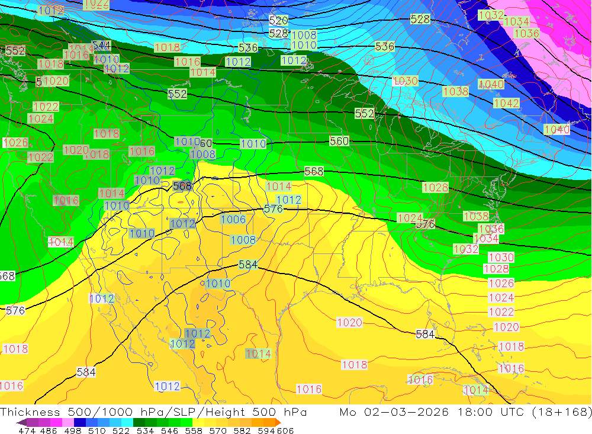Viewport: 592px width, 434px height.
Task: Click the legend value 510
Action: [97, 430]
